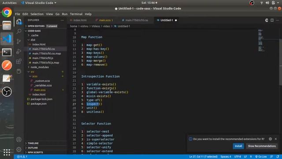
Task: Click the notifications bell in status bar
Action: pos(278,157)
